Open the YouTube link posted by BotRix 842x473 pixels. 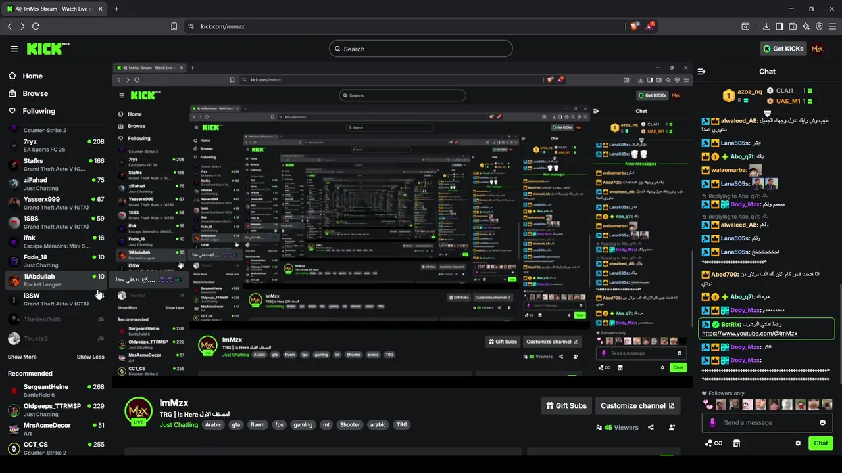point(749,334)
